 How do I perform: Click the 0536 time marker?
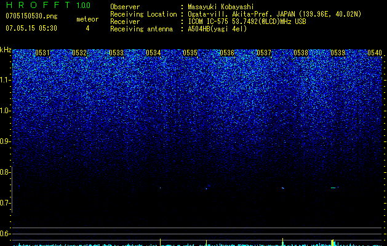[227, 53]
